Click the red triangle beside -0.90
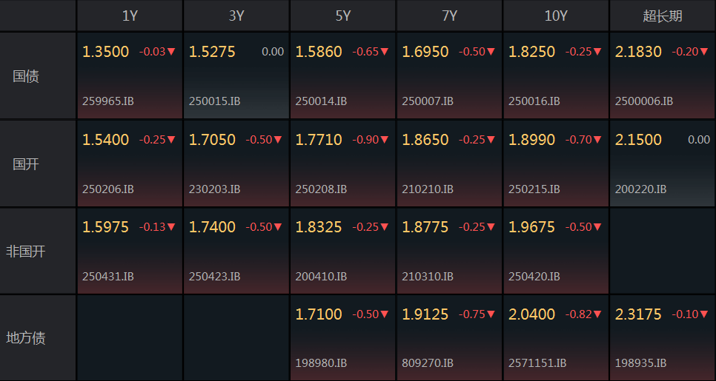This screenshot has width=716, height=381. point(385,140)
